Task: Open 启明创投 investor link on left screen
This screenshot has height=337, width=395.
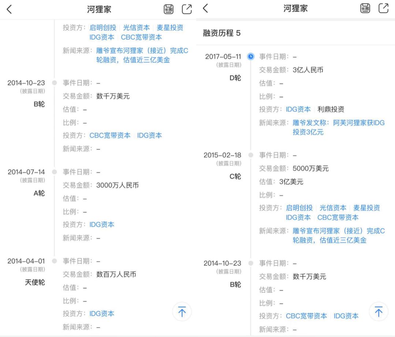Action: coord(103,28)
